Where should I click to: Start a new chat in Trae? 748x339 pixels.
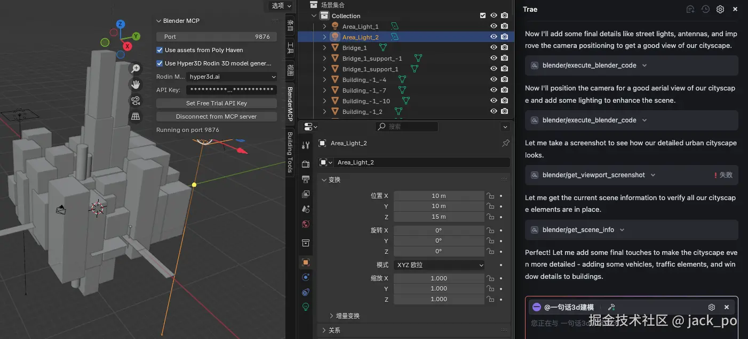click(x=690, y=9)
